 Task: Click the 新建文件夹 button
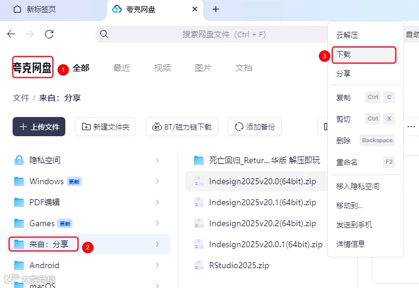105,127
